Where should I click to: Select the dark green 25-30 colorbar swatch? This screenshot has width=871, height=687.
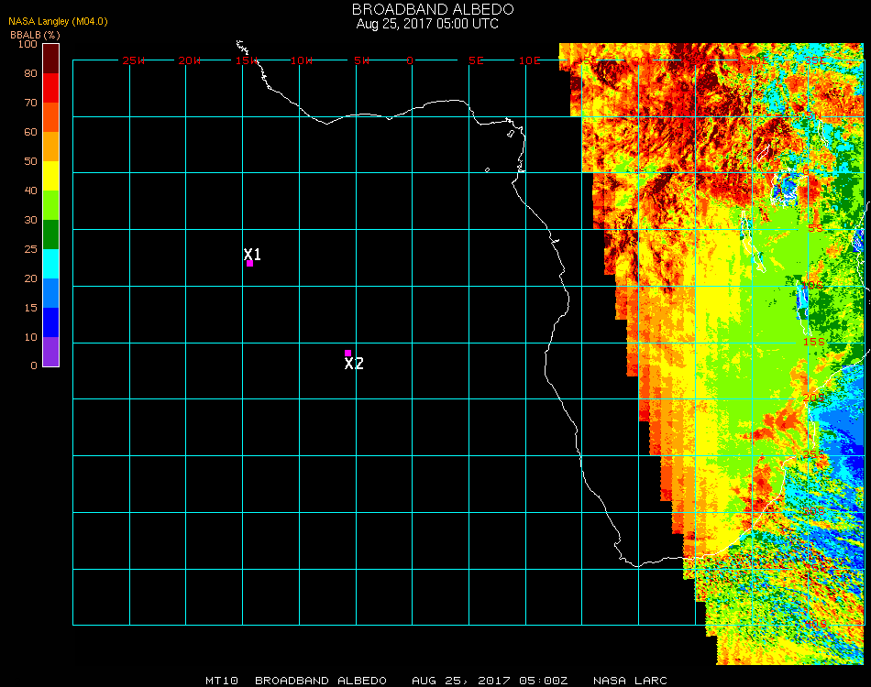pyautogui.click(x=51, y=234)
